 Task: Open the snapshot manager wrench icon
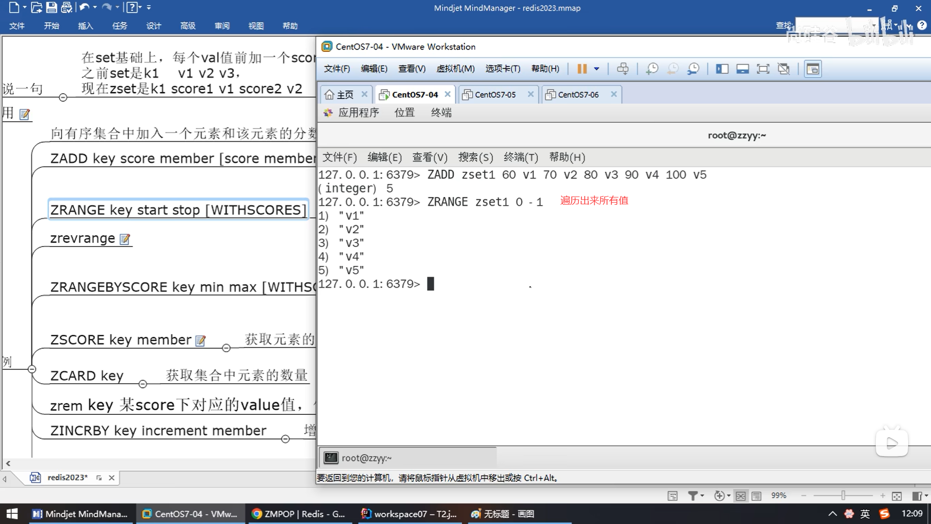tap(693, 69)
